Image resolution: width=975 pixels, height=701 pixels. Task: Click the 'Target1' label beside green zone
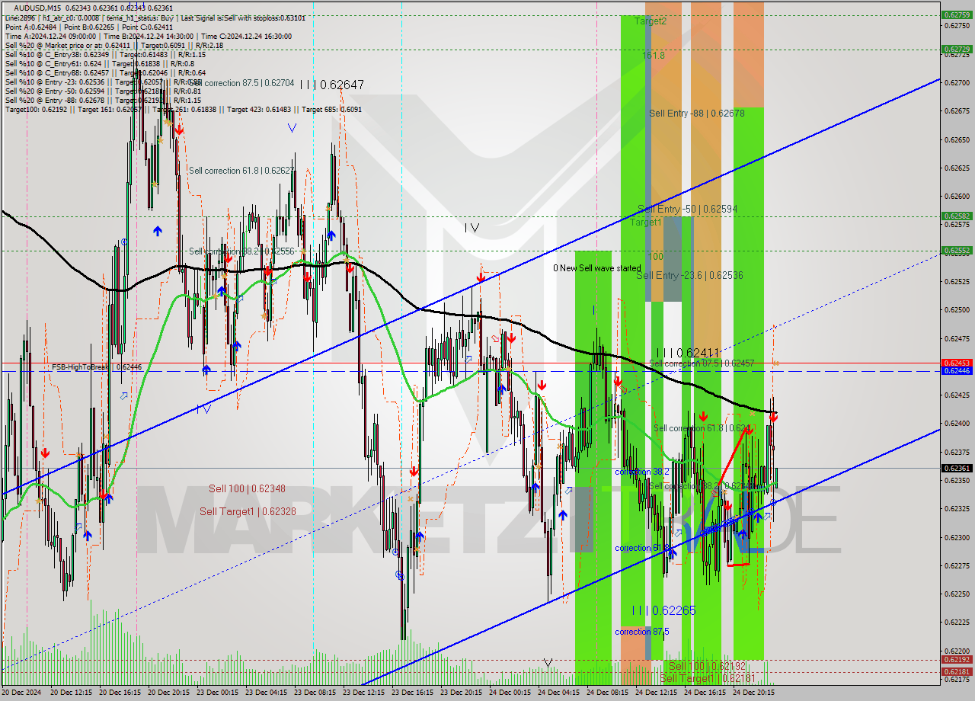tap(646, 222)
